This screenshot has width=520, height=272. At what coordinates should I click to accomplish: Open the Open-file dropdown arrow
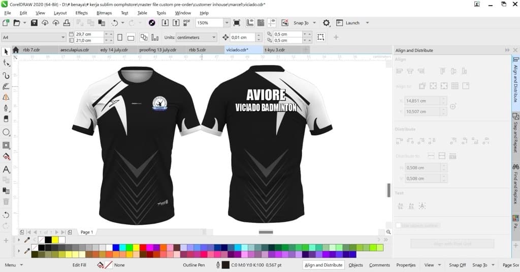24,23
